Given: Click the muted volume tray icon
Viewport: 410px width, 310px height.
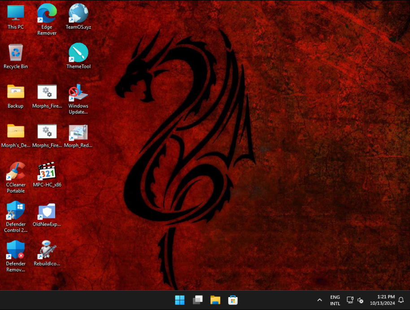Looking at the screenshot, I should [x=360, y=300].
